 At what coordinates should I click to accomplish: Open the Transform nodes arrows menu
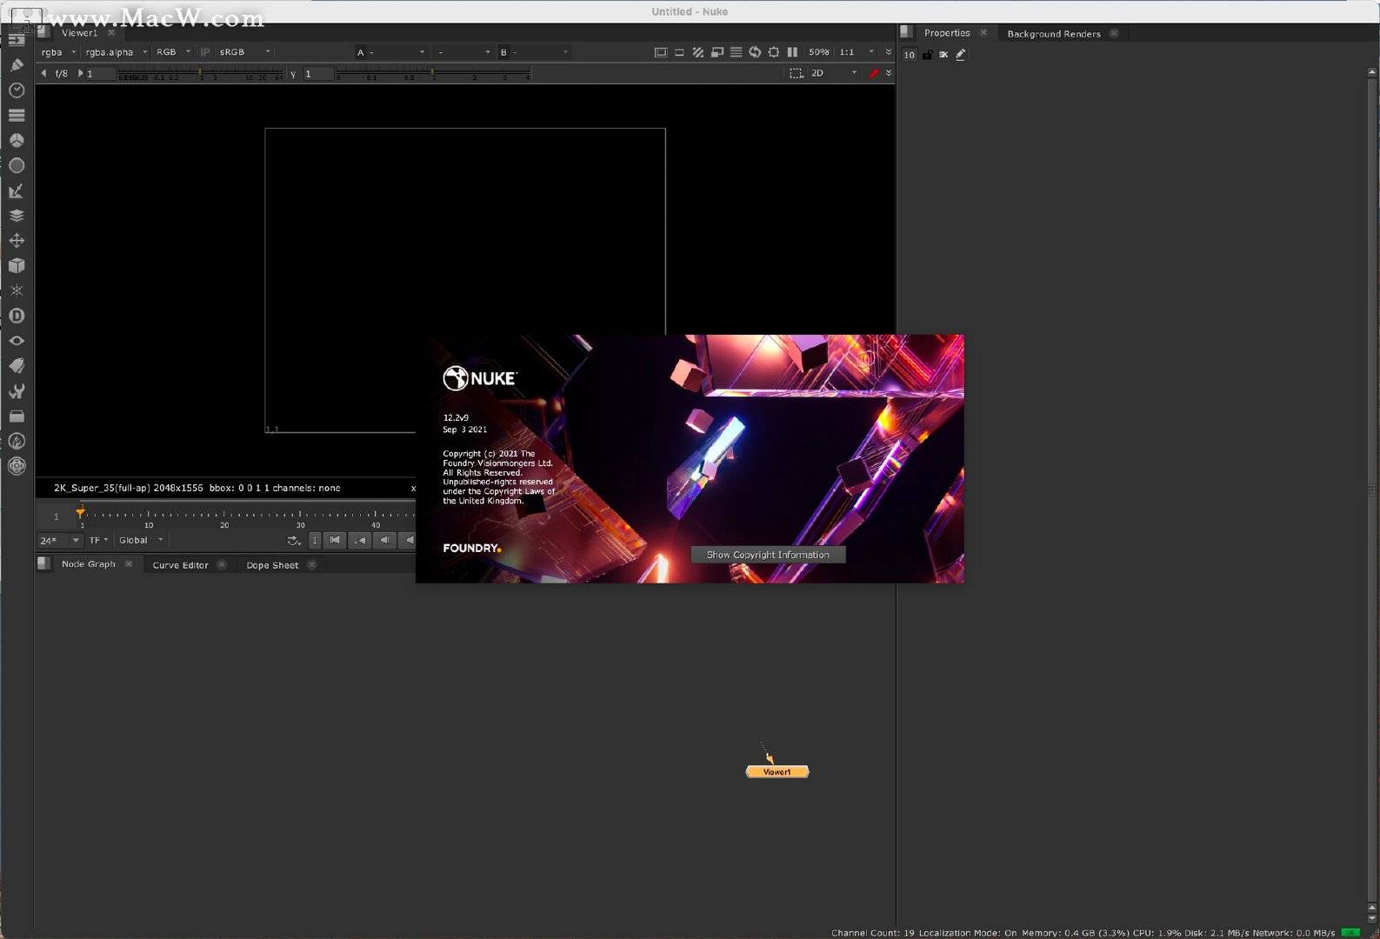click(x=17, y=240)
